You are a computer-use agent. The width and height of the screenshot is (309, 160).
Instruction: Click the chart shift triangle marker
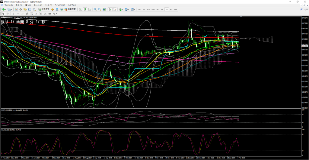pos(241,17)
